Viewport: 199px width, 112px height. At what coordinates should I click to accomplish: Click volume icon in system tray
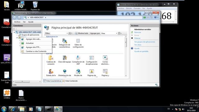(x=183, y=109)
